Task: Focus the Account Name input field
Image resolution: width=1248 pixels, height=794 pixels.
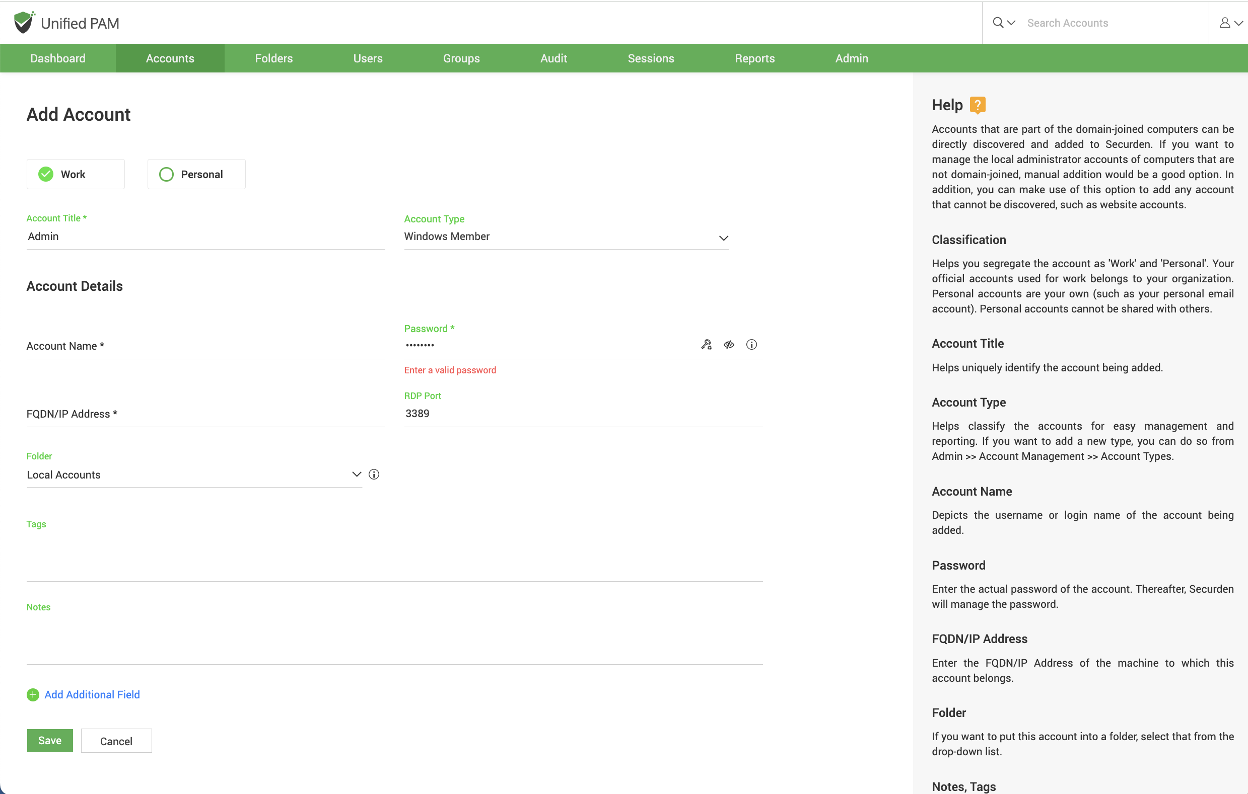Action: click(205, 346)
